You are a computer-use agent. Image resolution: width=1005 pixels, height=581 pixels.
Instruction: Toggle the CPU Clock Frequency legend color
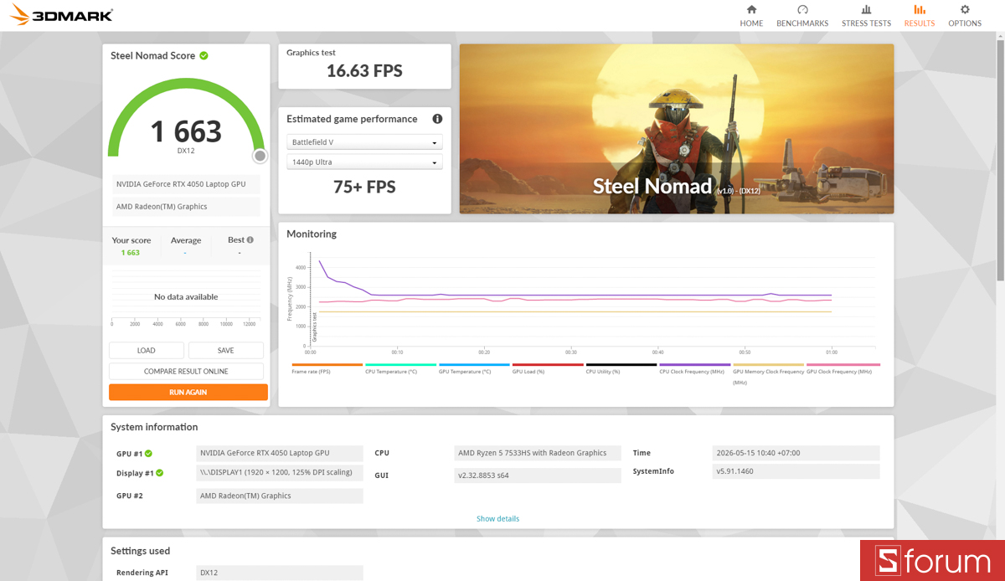point(695,365)
